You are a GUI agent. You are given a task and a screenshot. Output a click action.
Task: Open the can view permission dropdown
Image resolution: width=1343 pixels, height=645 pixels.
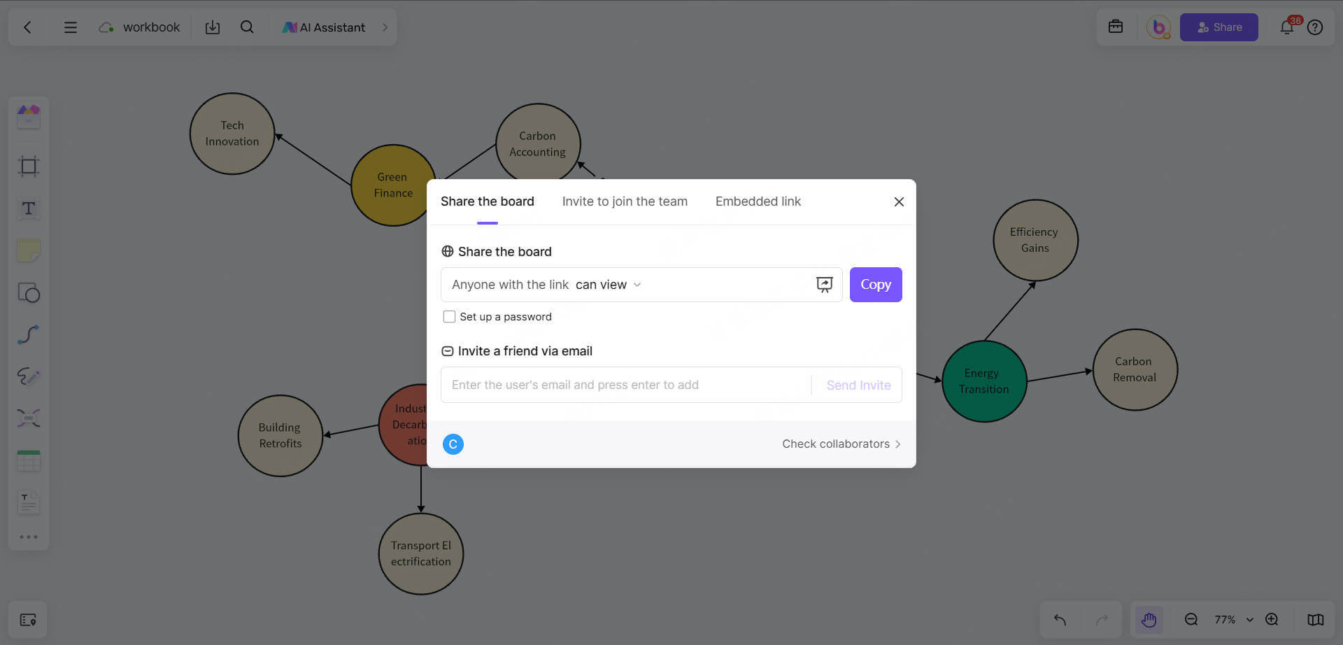pos(608,285)
